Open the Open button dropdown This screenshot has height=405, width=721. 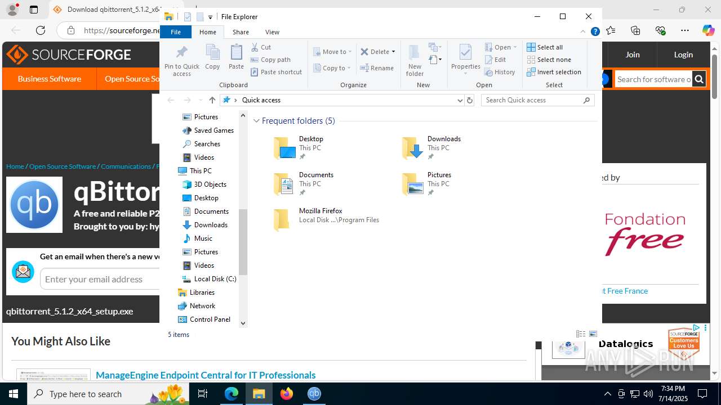[515, 47]
